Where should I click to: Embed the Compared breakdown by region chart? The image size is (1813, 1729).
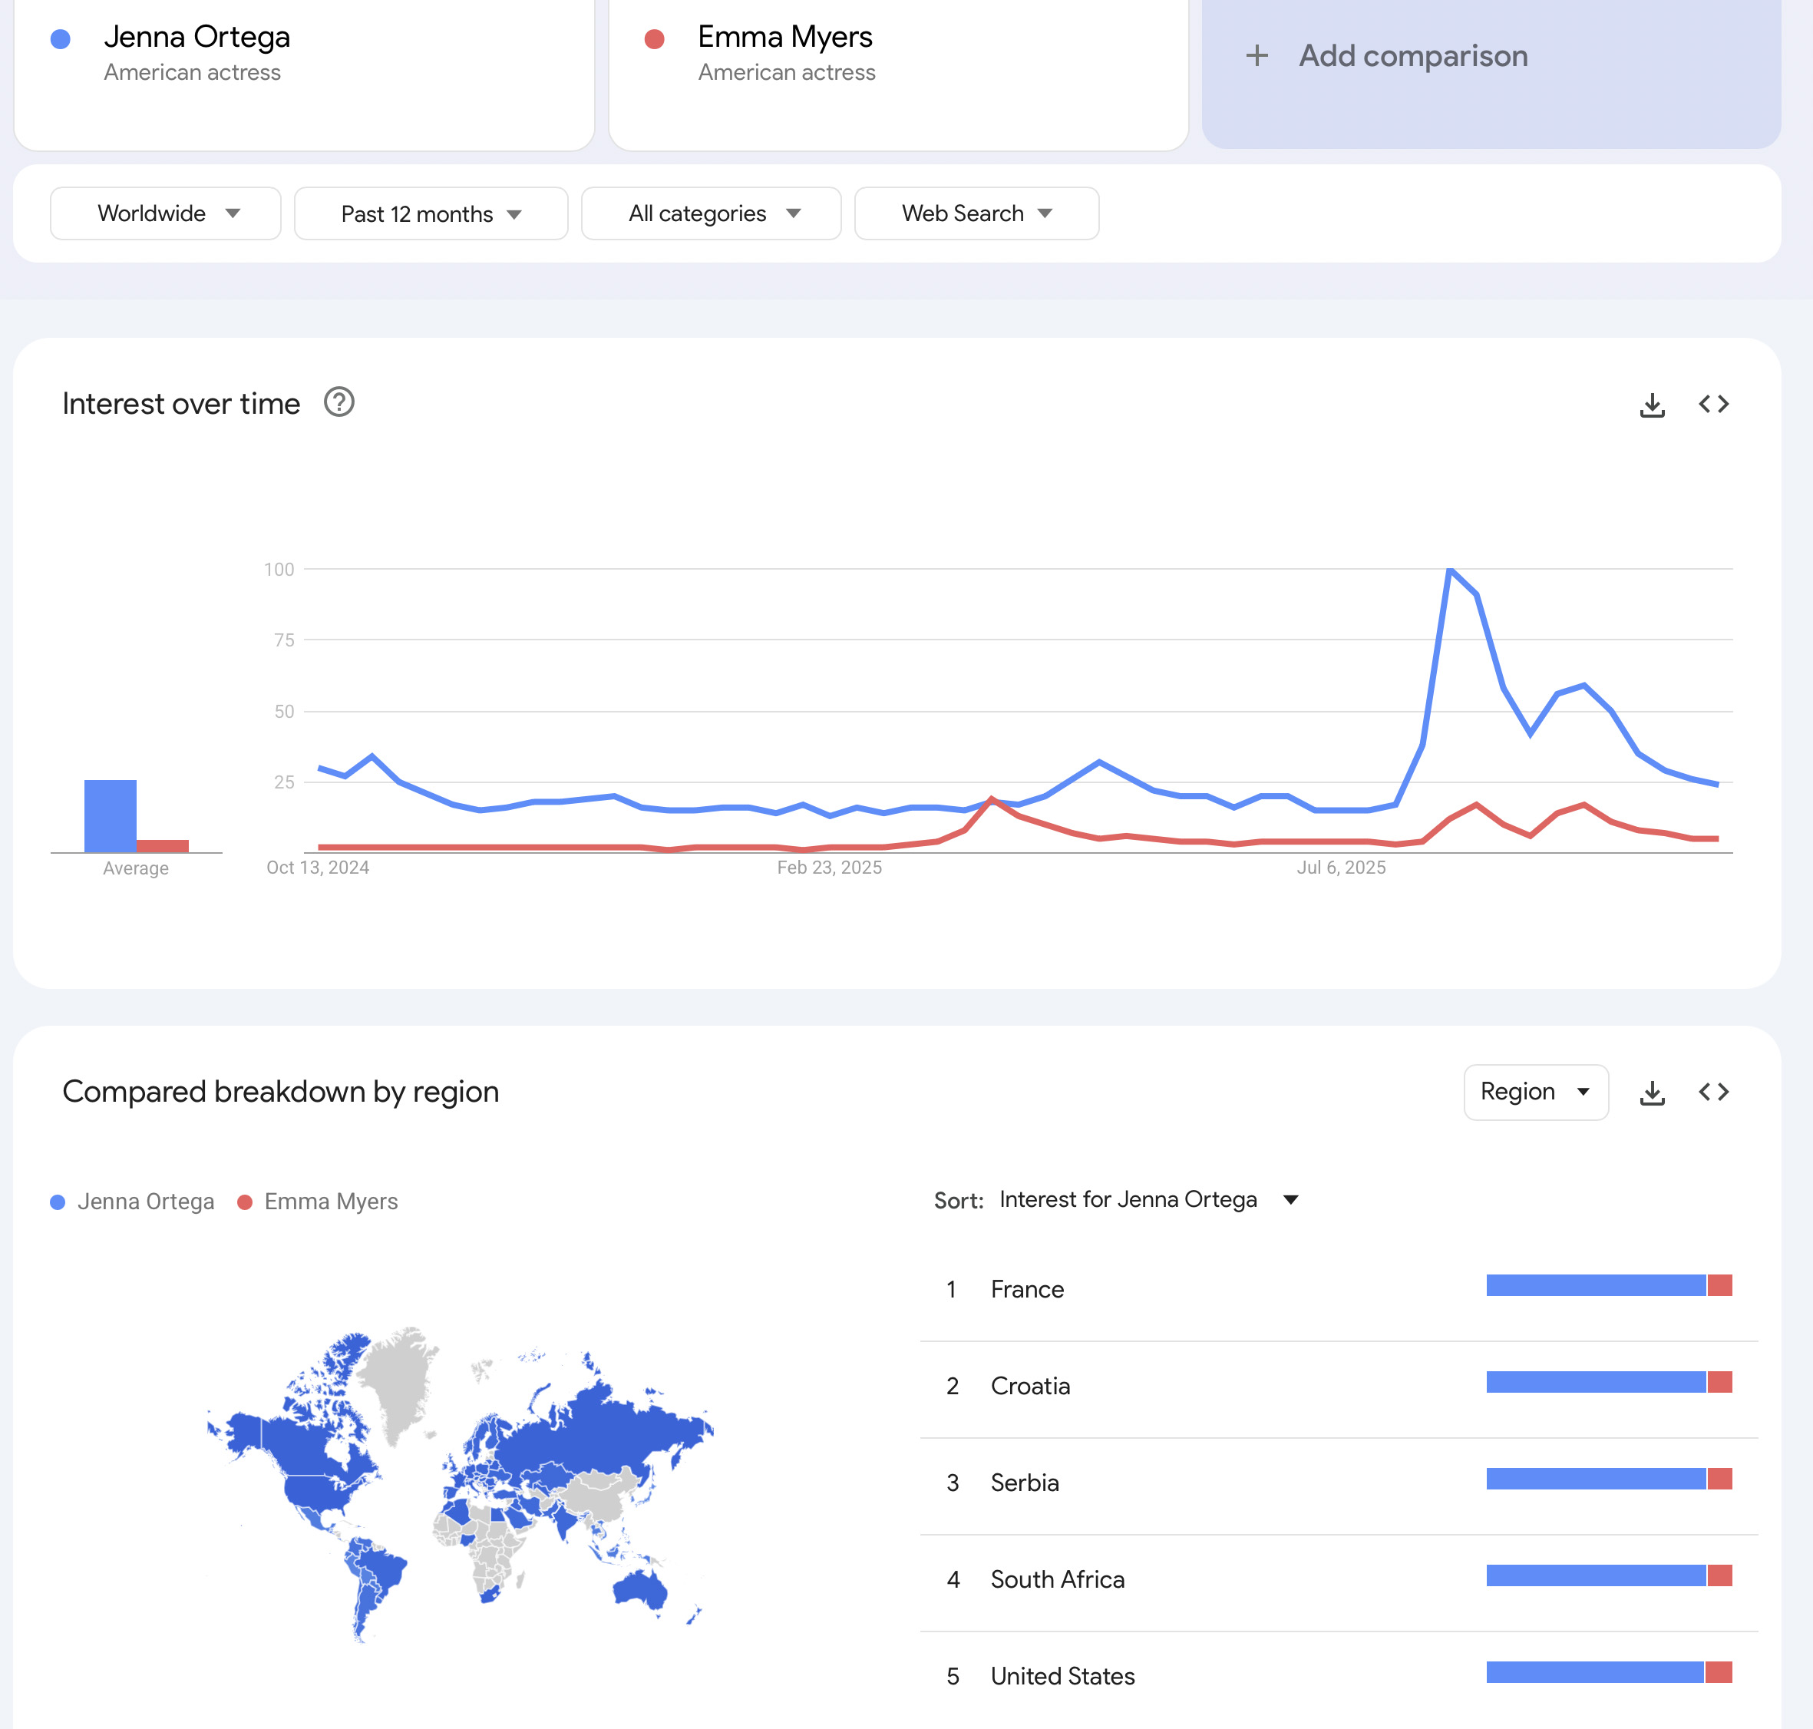[x=1713, y=1093]
